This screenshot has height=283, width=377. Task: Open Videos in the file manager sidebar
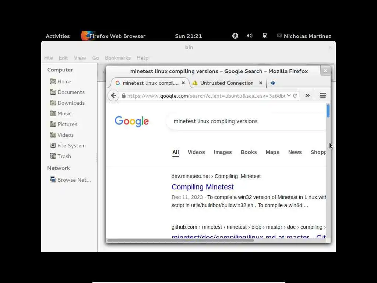point(62,135)
